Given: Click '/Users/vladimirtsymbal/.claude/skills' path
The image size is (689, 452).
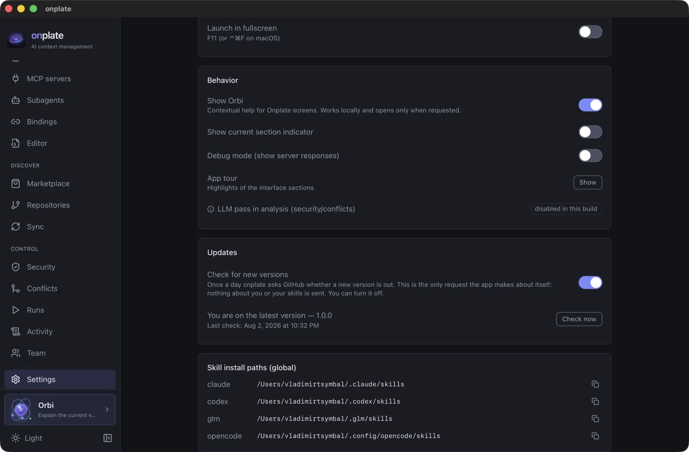Looking at the screenshot, I should pos(331,384).
